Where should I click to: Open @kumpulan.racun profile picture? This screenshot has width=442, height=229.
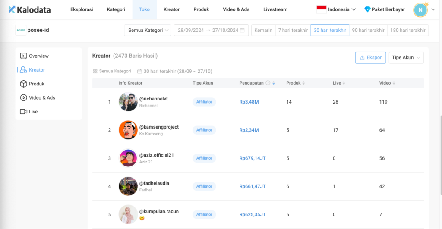[x=128, y=214]
